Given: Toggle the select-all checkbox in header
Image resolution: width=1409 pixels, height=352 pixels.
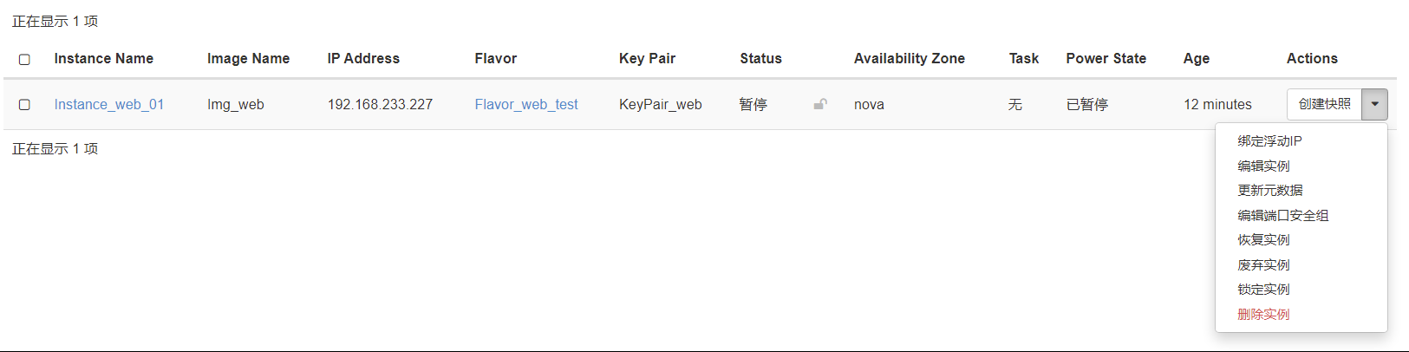Looking at the screenshot, I should pyautogui.click(x=24, y=59).
